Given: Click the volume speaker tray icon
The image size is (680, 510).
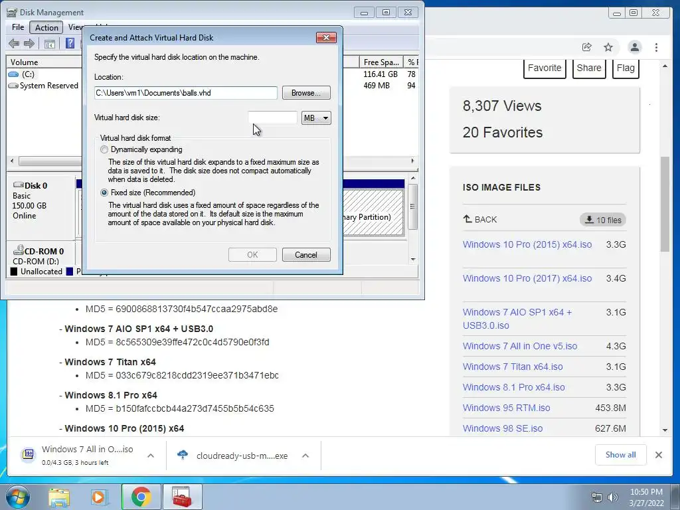Looking at the screenshot, I should pos(613,497).
